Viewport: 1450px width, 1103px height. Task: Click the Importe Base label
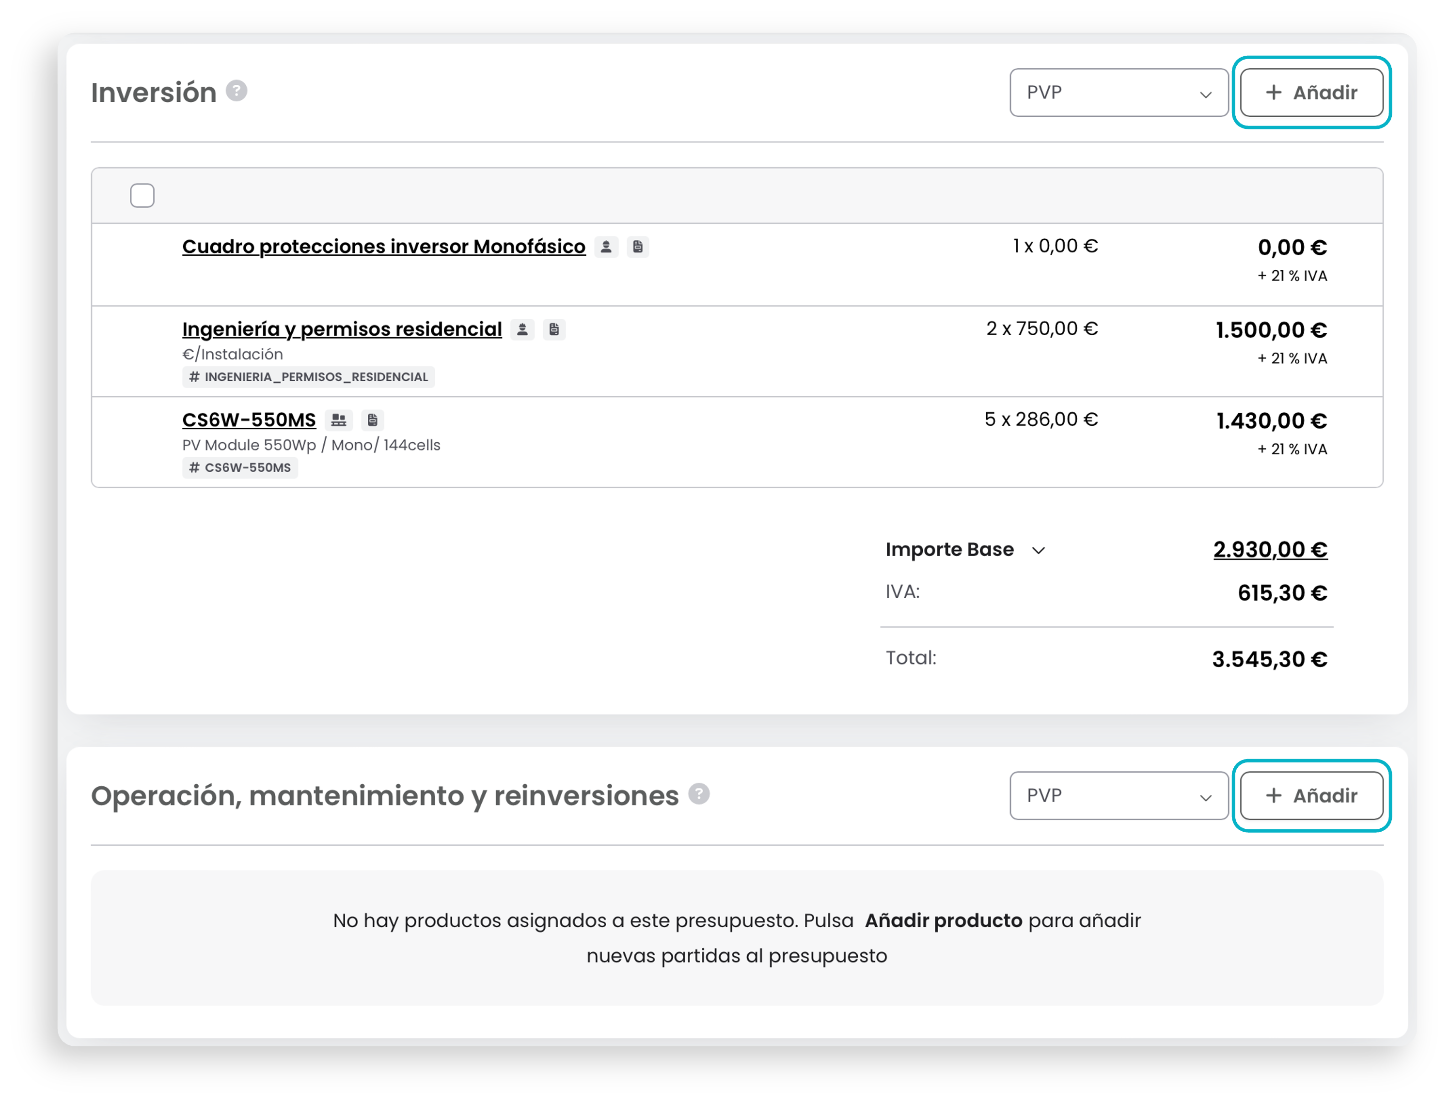(949, 549)
